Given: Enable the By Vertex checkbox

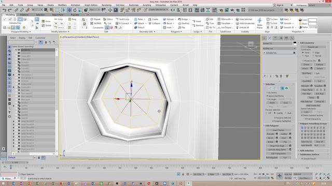Looking at the screenshot, I should 267,92.
